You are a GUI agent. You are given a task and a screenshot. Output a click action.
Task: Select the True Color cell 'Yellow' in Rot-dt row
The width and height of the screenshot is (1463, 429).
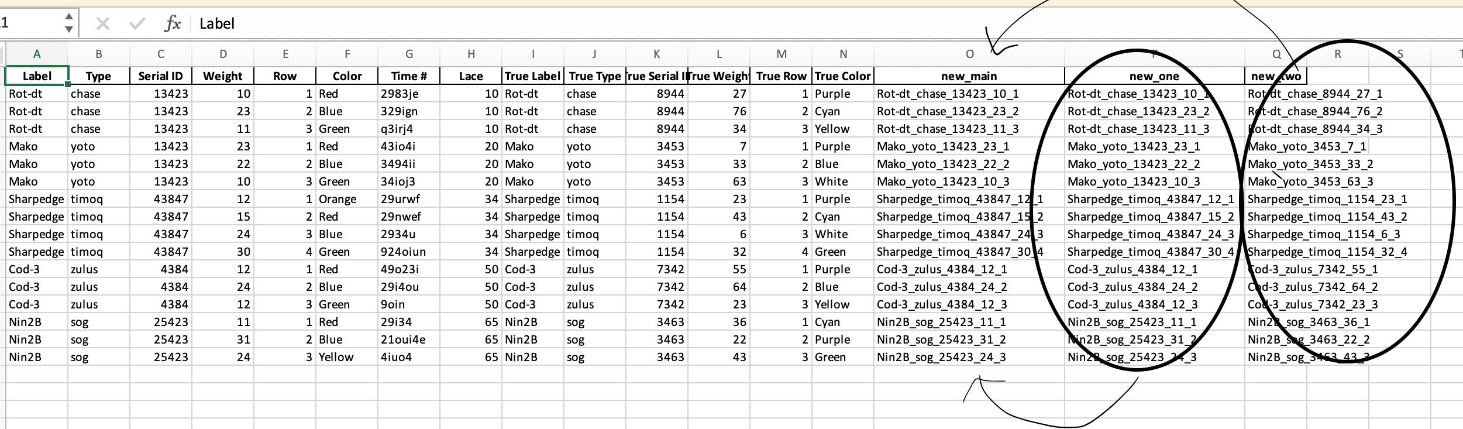(x=843, y=129)
